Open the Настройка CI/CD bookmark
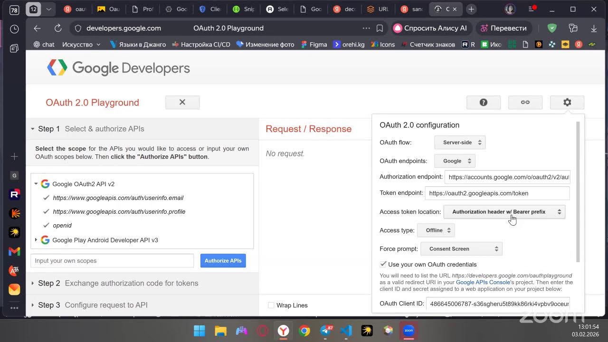This screenshot has width=608, height=342. (201, 44)
